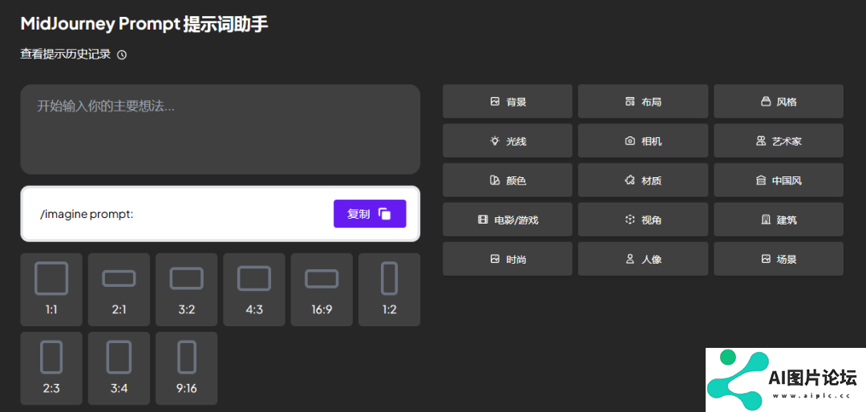Open the 视角 perspective category
Screen dimensions: 866x412
[643, 220]
